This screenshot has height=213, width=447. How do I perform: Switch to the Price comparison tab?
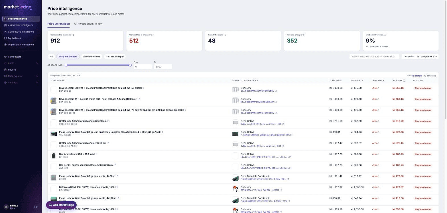point(58,24)
